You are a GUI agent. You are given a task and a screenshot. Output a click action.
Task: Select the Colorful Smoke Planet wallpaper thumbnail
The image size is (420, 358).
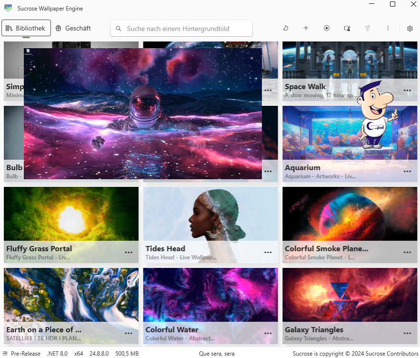point(350,214)
